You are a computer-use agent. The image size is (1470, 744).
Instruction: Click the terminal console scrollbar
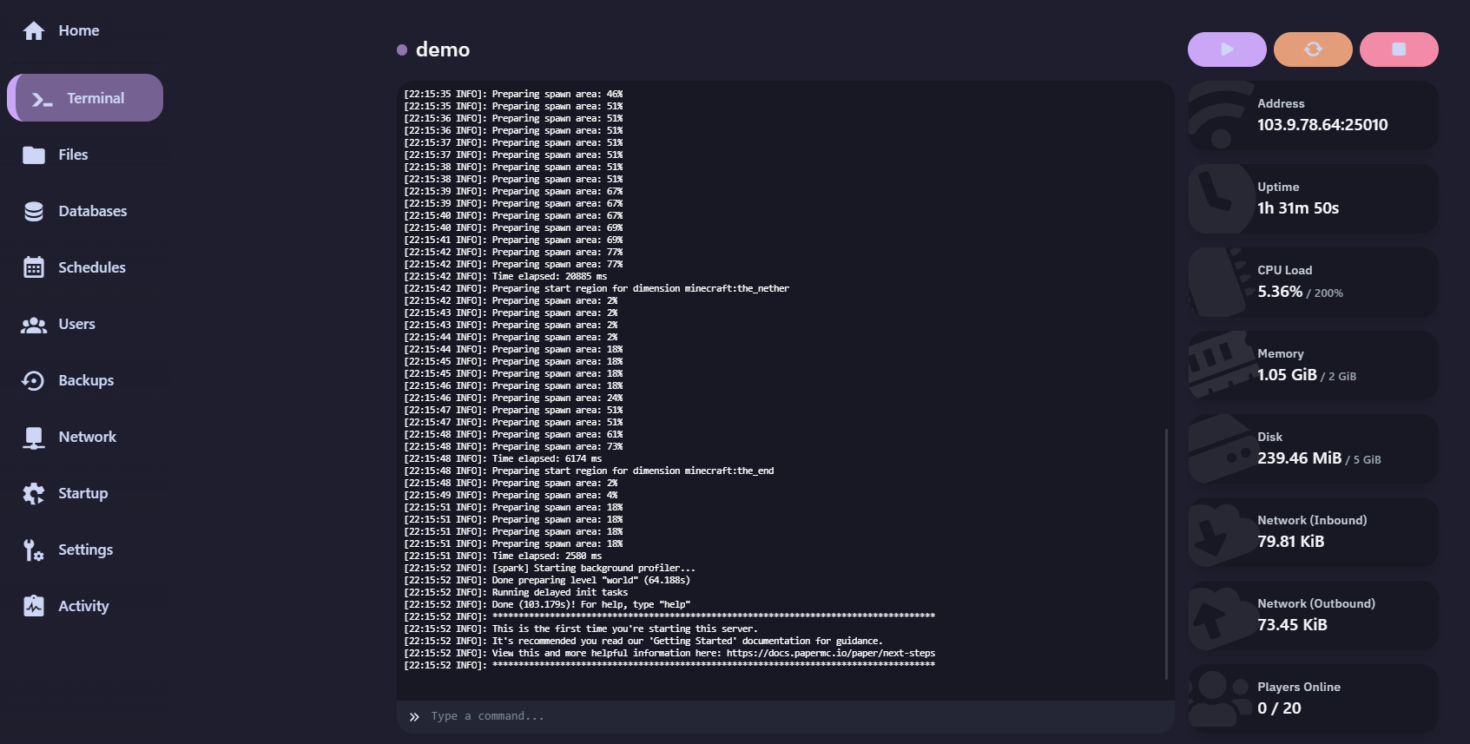click(1166, 554)
